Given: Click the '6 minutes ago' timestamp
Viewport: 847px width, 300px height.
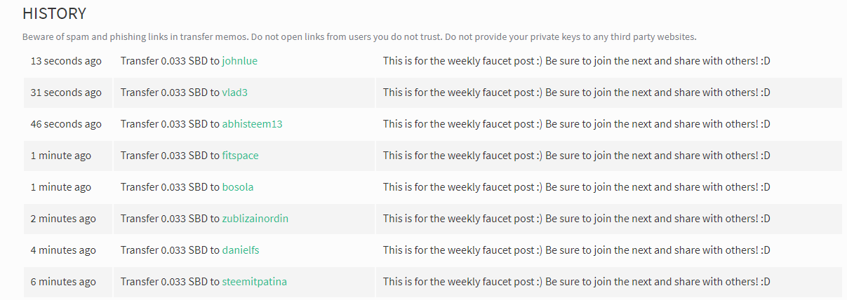Looking at the screenshot, I should [x=63, y=282].
